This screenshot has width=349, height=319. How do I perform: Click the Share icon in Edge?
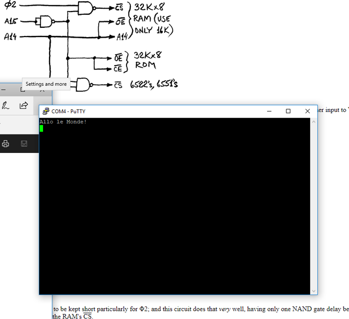(x=23, y=105)
